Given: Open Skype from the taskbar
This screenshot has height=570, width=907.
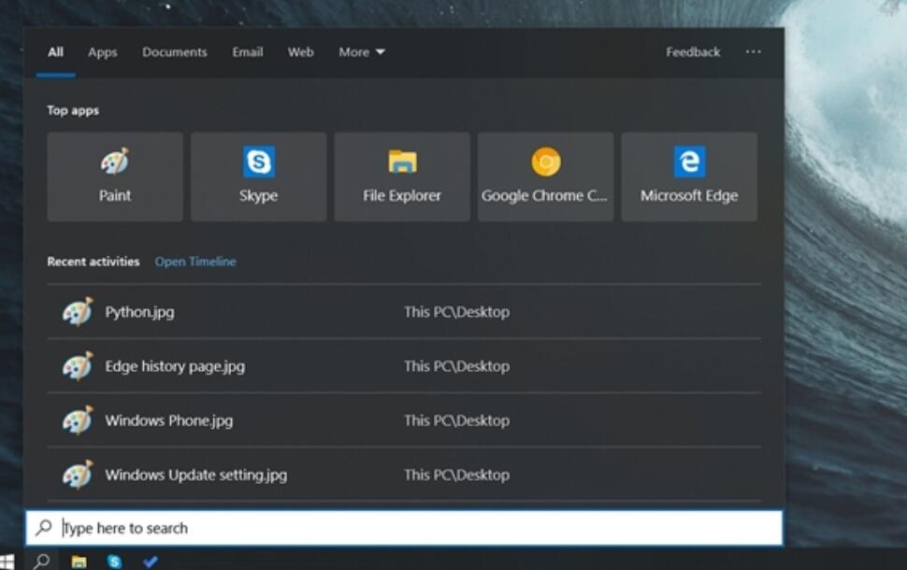Looking at the screenshot, I should [114, 562].
